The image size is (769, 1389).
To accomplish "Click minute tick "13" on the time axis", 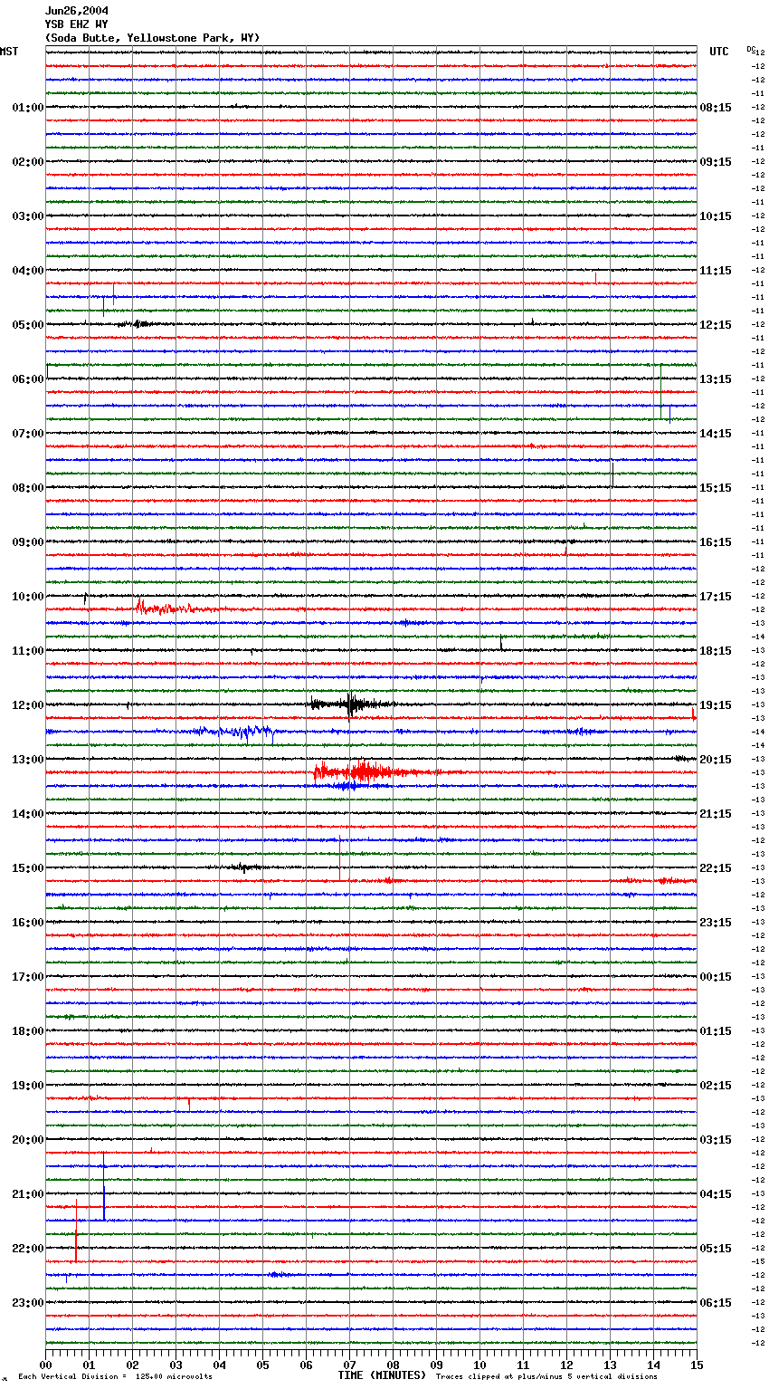I will pos(610,1365).
